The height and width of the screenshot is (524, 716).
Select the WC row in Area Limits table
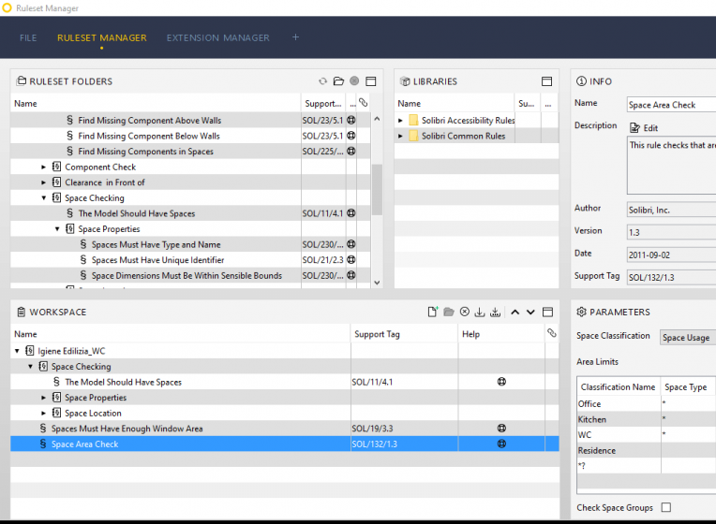646,434
